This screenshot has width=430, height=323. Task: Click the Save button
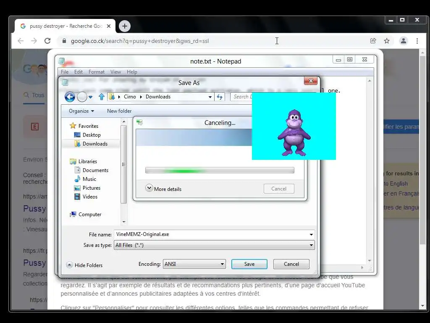coord(249,264)
